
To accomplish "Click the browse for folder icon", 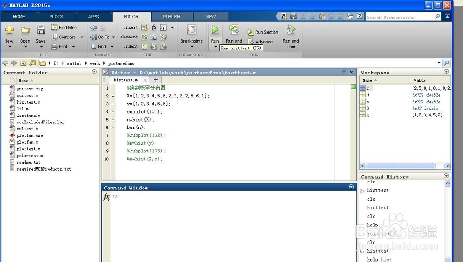I will 32,63.
